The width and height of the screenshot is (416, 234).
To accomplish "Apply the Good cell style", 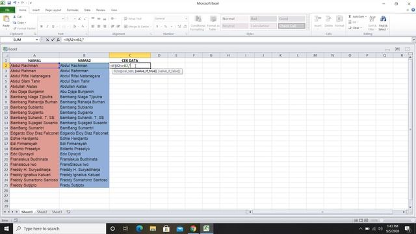I will point(291,19).
